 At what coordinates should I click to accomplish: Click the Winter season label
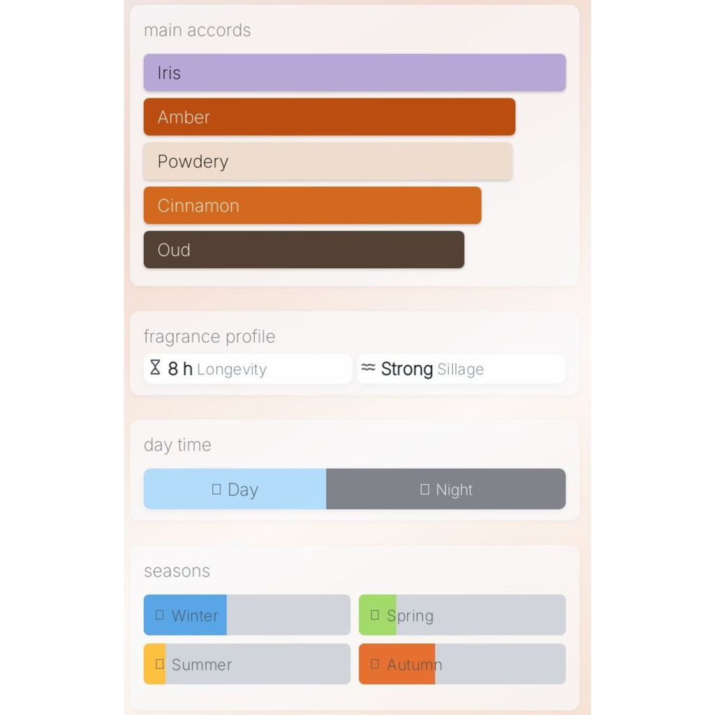[x=195, y=616]
